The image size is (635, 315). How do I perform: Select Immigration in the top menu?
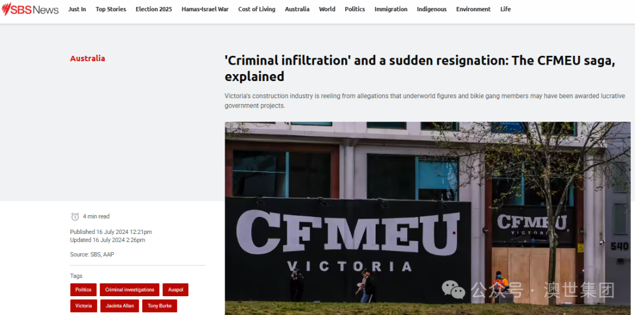pyautogui.click(x=391, y=9)
